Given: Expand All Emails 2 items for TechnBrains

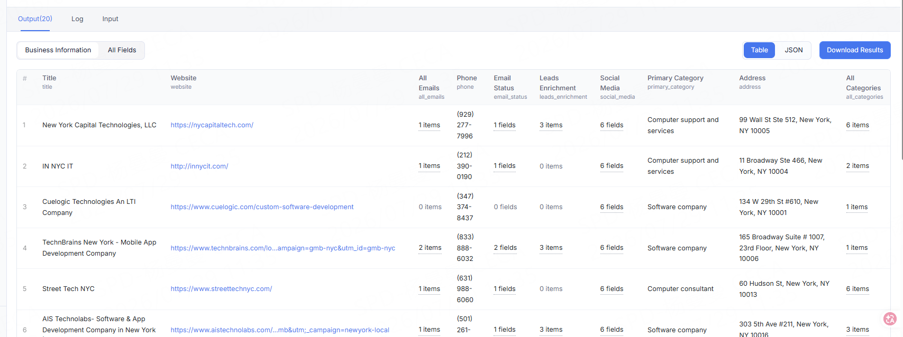Looking at the screenshot, I should coord(430,248).
